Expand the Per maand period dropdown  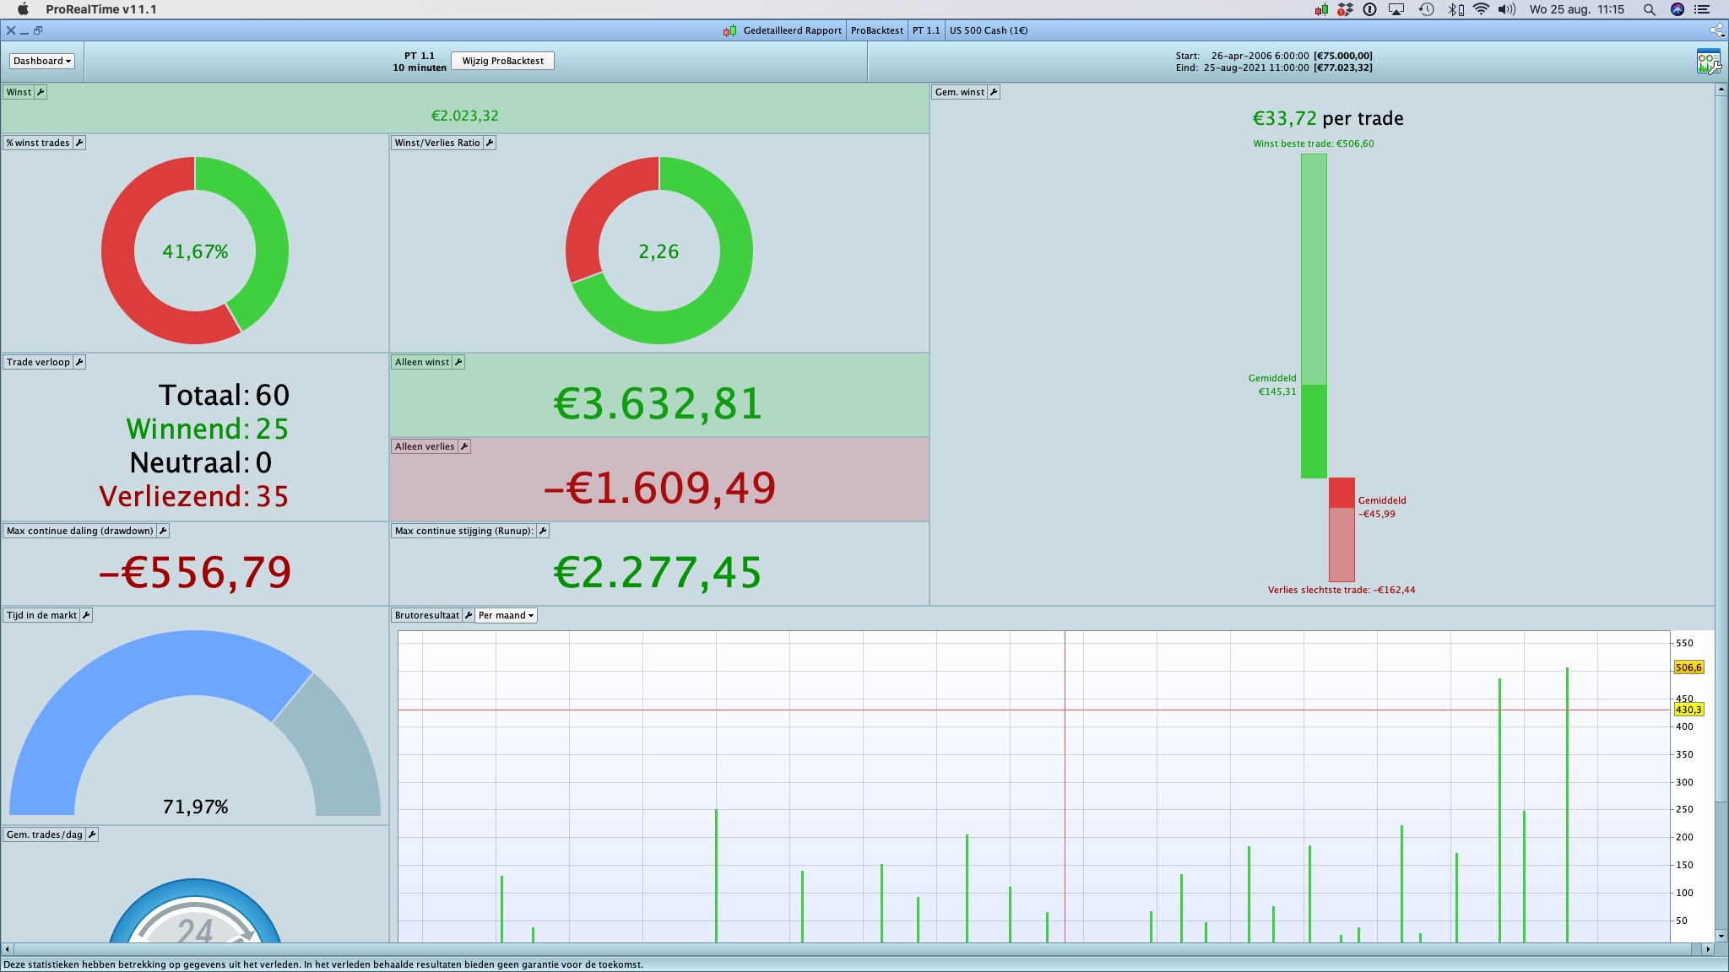coord(506,615)
